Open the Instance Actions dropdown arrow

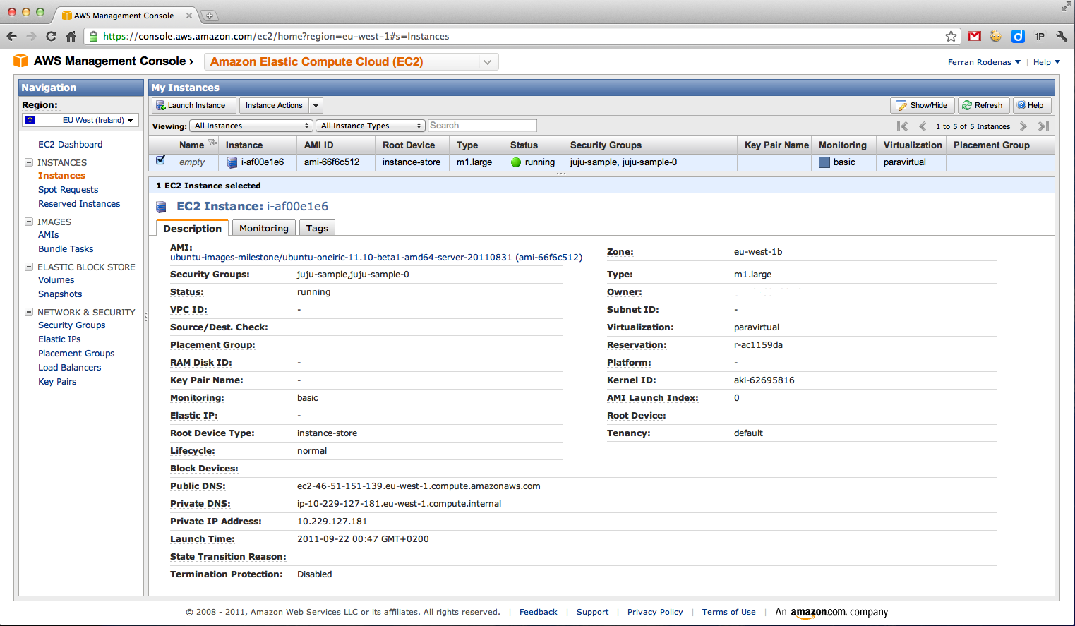click(x=316, y=105)
